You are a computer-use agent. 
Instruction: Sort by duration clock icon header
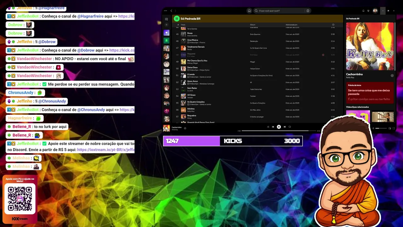coord(333,25)
